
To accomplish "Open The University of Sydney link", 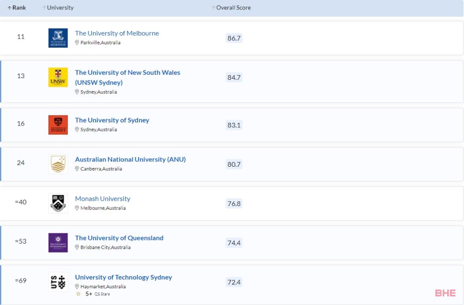I will pyautogui.click(x=112, y=120).
